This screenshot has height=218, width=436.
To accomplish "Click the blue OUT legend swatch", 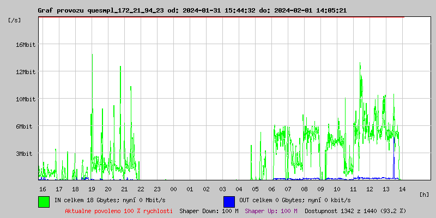I will coord(229,201).
